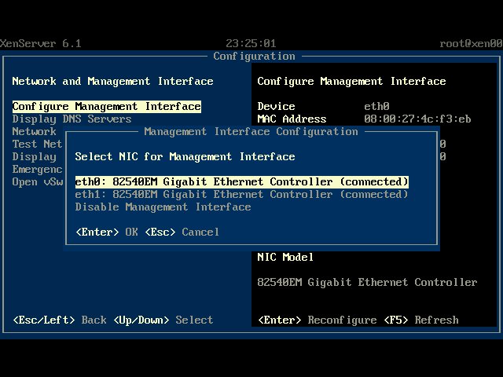Click <Esc/Left> Back hint
This screenshot has height=377, width=503.
[x=60, y=320]
